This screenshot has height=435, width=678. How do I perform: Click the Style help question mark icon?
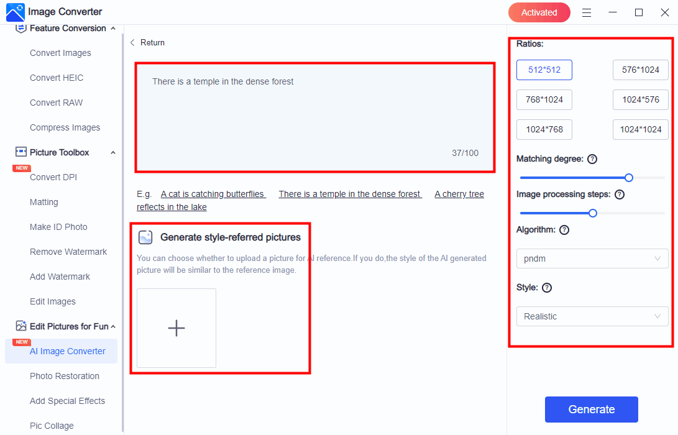(x=547, y=288)
